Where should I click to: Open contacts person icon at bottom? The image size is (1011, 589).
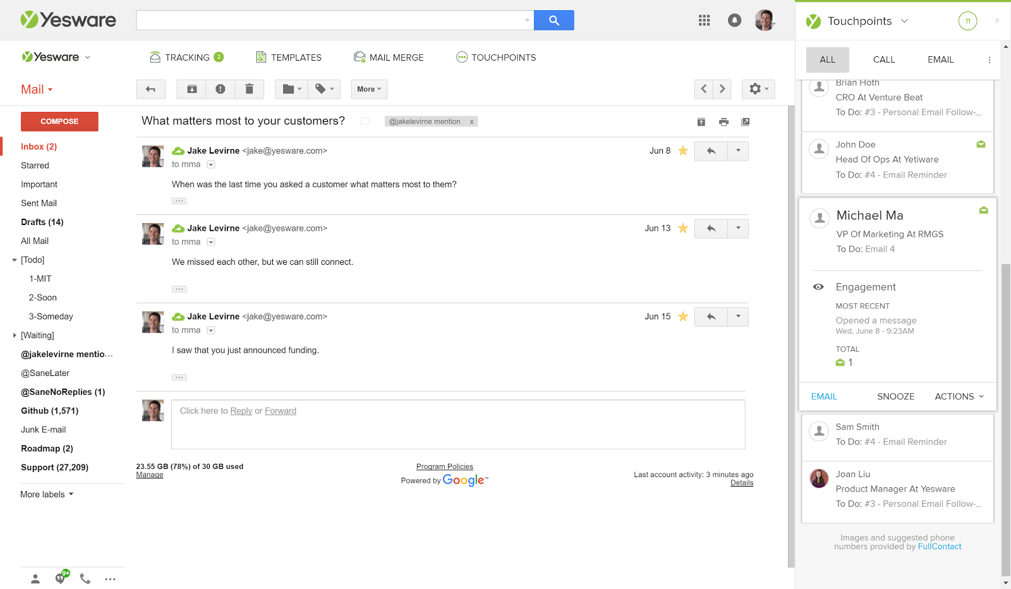(x=35, y=579)
